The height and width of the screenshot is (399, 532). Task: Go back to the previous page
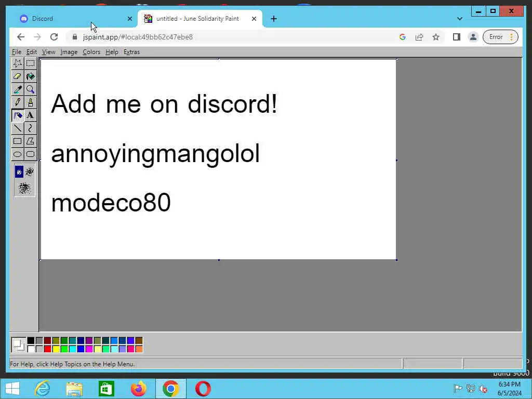(x=21, y=37)
